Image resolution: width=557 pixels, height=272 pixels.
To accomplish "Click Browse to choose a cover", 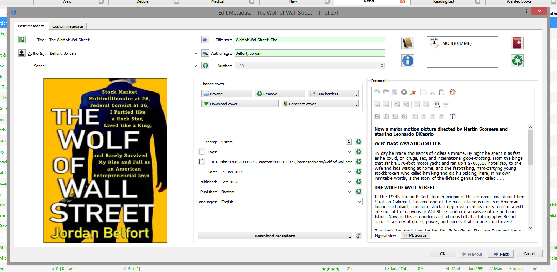I will (226, 94).
